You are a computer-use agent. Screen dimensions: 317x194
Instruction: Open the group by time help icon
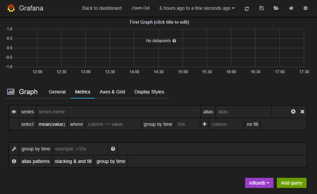[113, 149]
